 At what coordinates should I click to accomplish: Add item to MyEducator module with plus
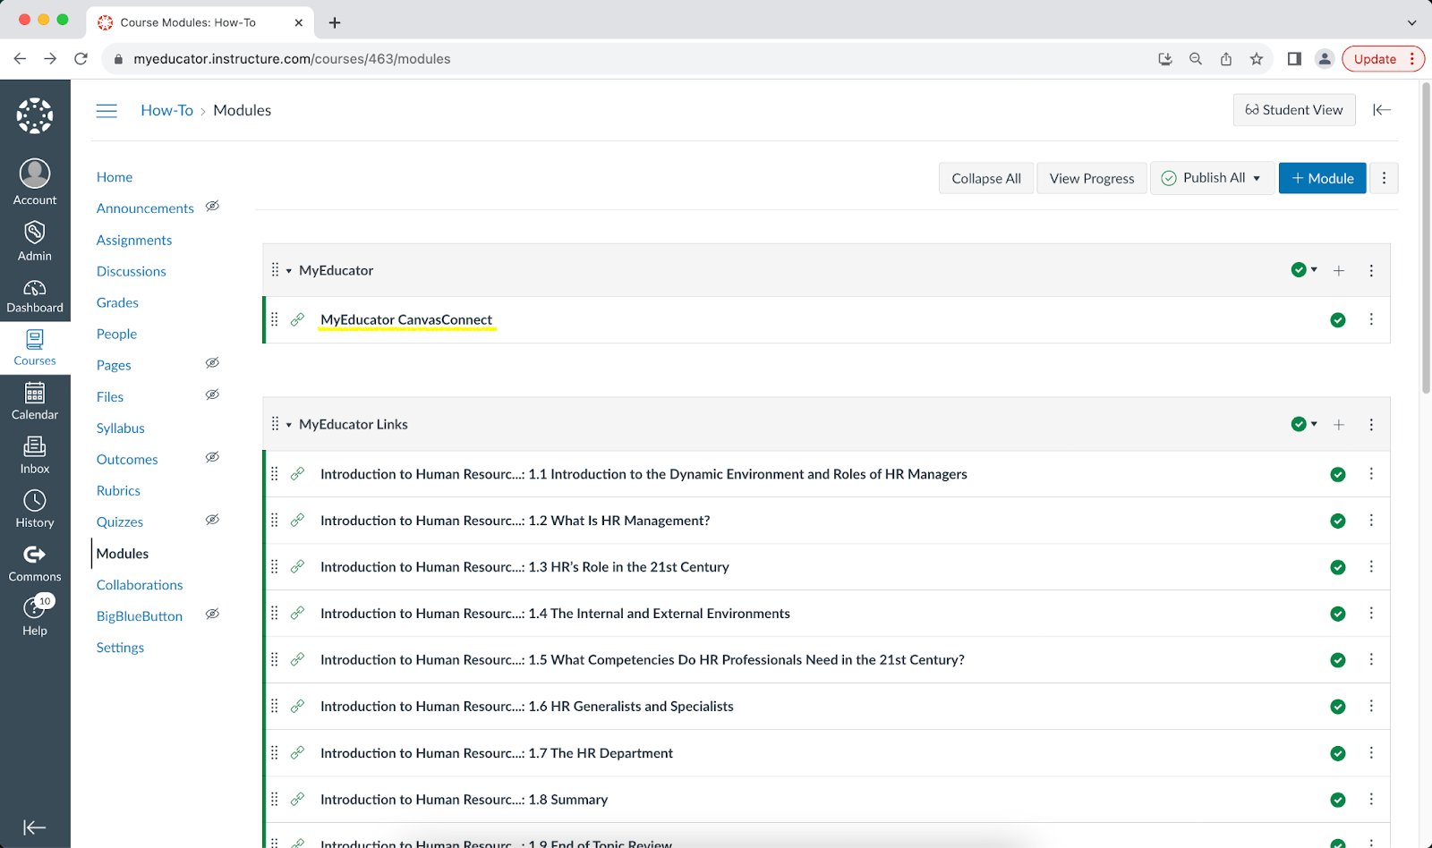1339,270
